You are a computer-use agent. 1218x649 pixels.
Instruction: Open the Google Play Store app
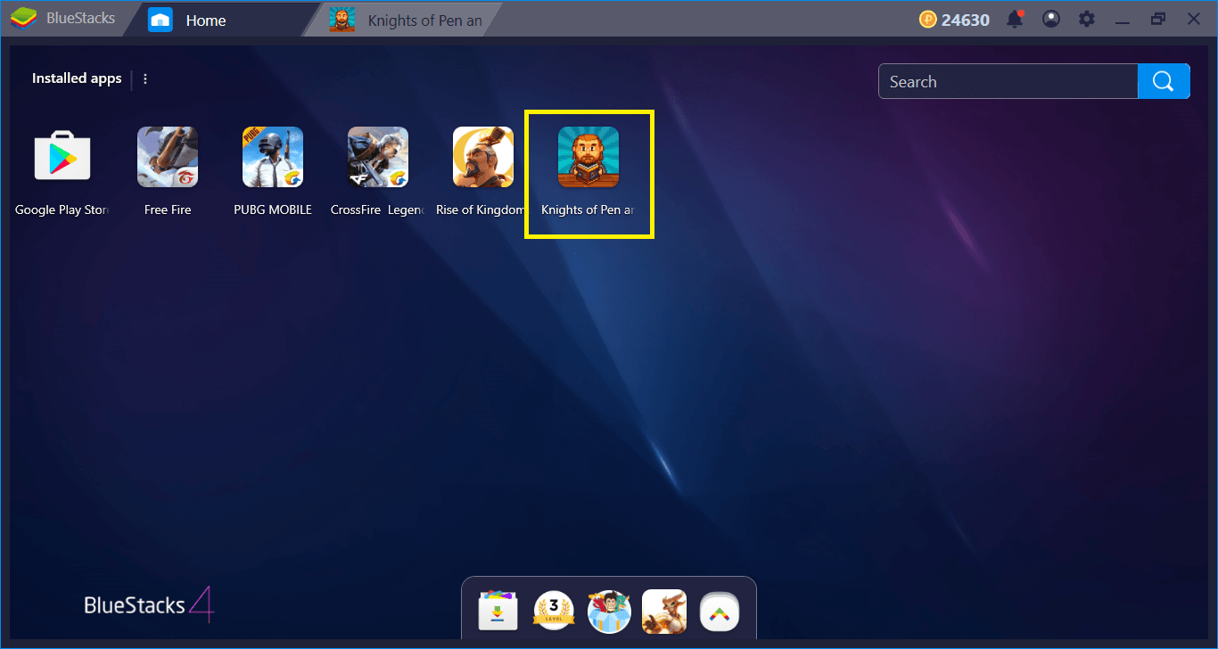tap(62, 158)
